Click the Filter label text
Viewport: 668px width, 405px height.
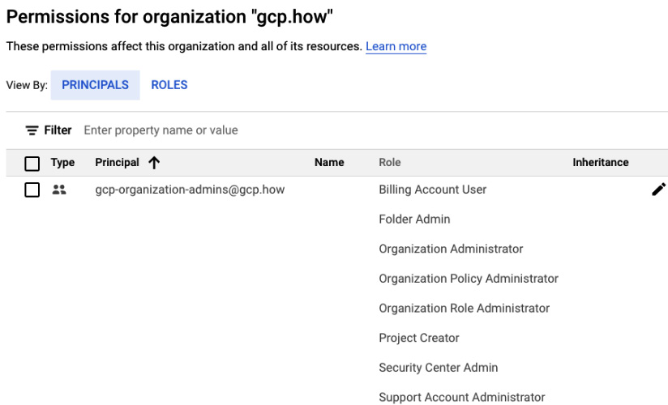(58, 130)
